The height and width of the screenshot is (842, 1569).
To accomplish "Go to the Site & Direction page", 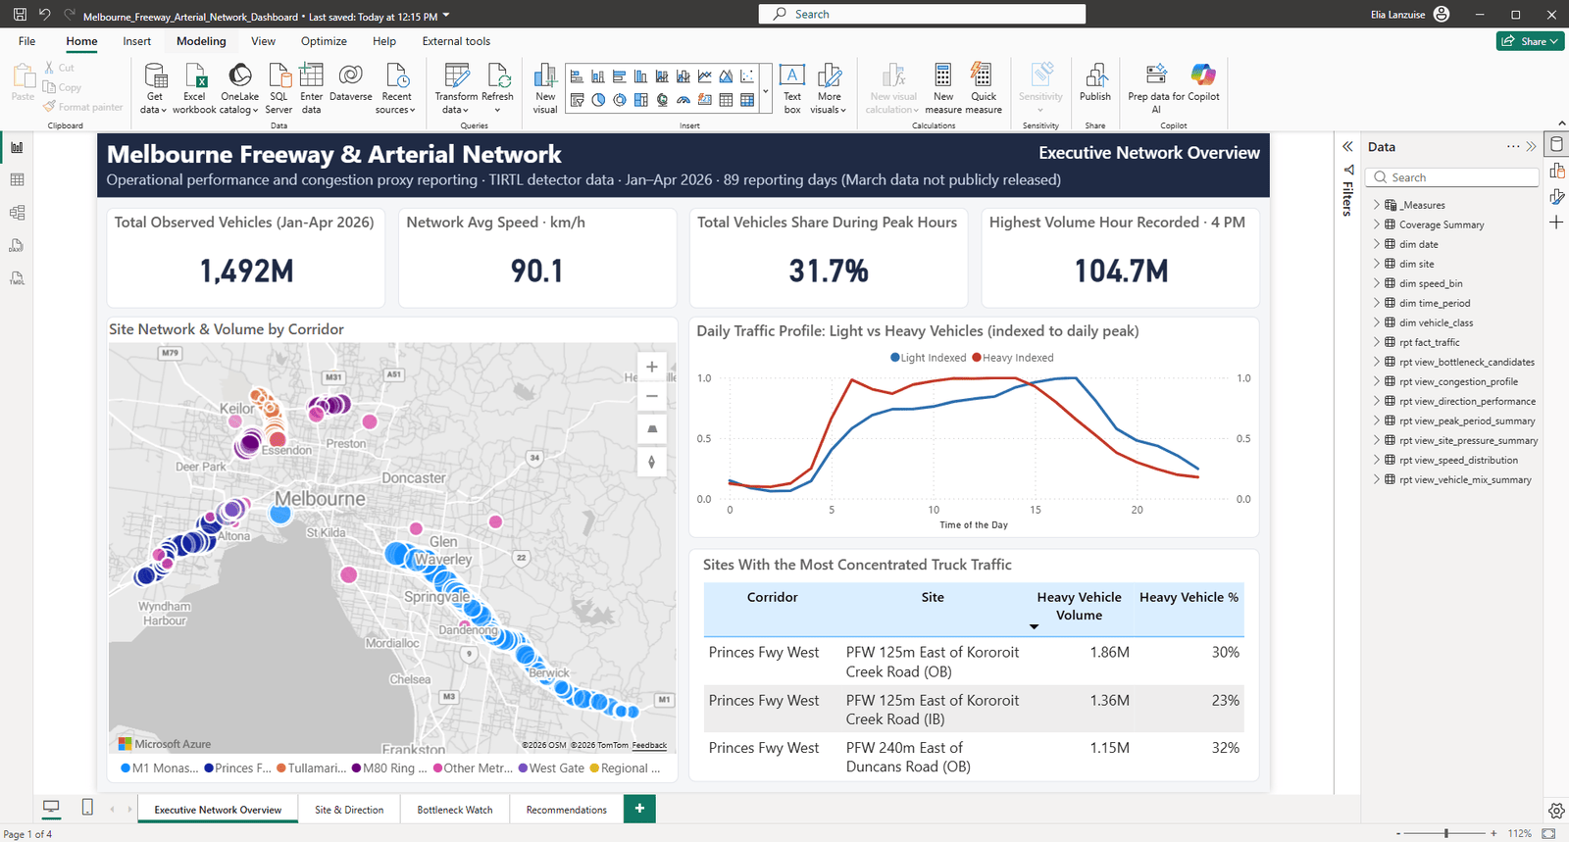I will [349, 810].
